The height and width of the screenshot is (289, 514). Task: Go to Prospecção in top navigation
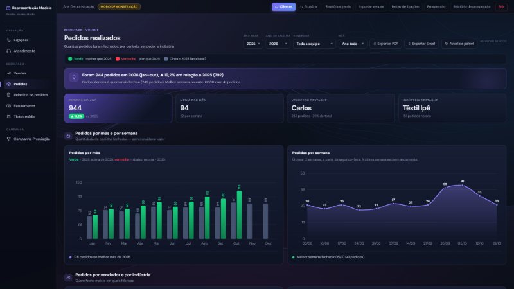point(436,7)
